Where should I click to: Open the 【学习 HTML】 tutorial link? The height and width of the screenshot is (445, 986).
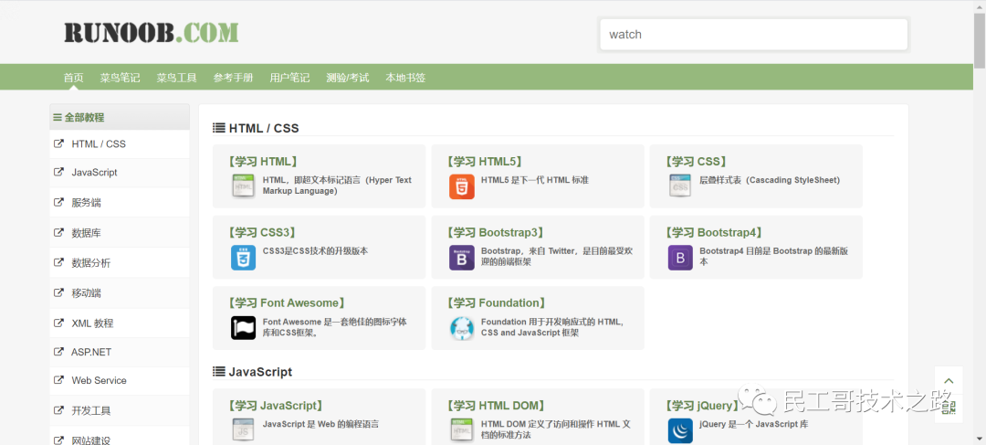tap(264, 161)
